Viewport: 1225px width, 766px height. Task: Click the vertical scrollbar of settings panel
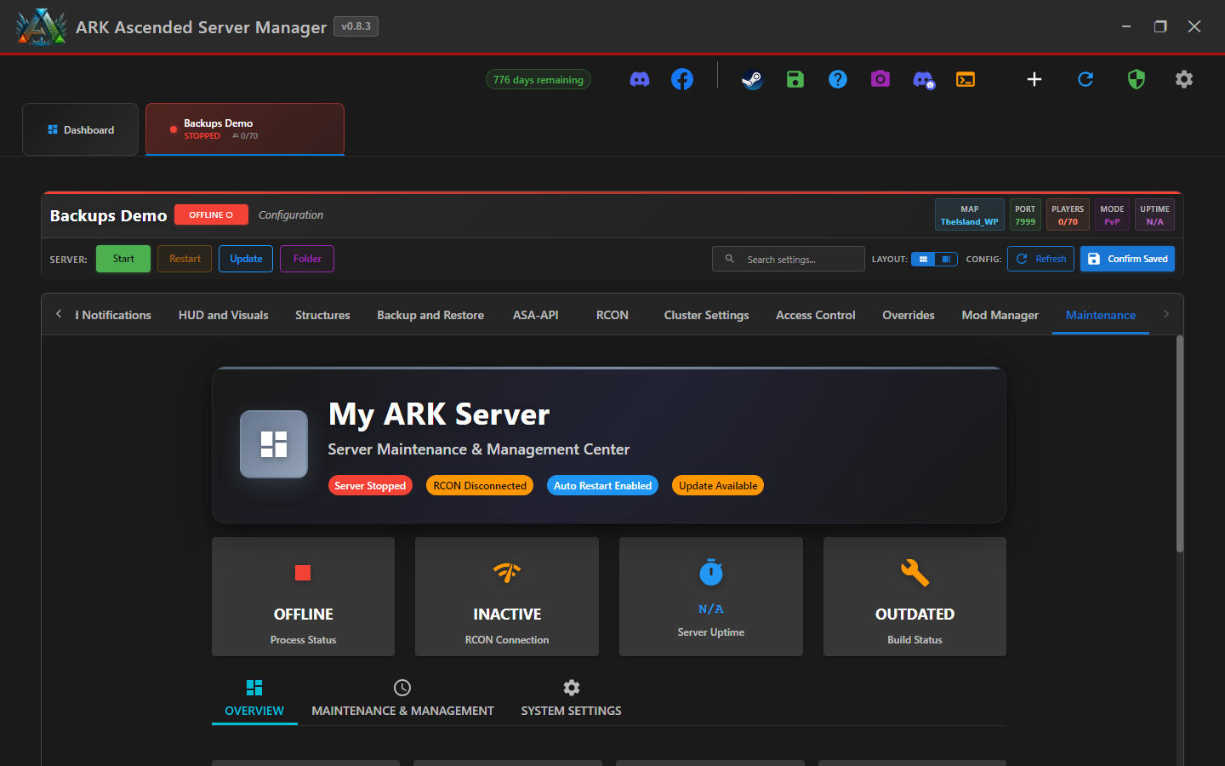pos(1180,444)
